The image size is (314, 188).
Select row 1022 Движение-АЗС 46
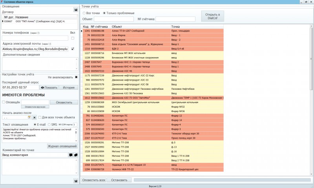click(153, 71)
